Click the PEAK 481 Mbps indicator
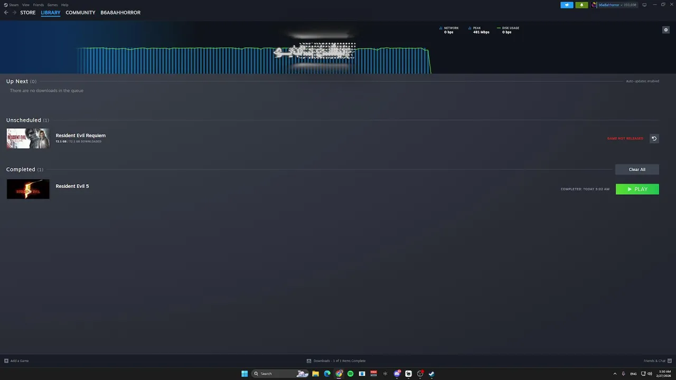 479,30
